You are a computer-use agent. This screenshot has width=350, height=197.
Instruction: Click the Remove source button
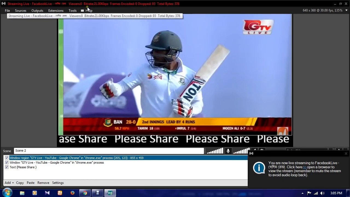(x=43, y=183)
